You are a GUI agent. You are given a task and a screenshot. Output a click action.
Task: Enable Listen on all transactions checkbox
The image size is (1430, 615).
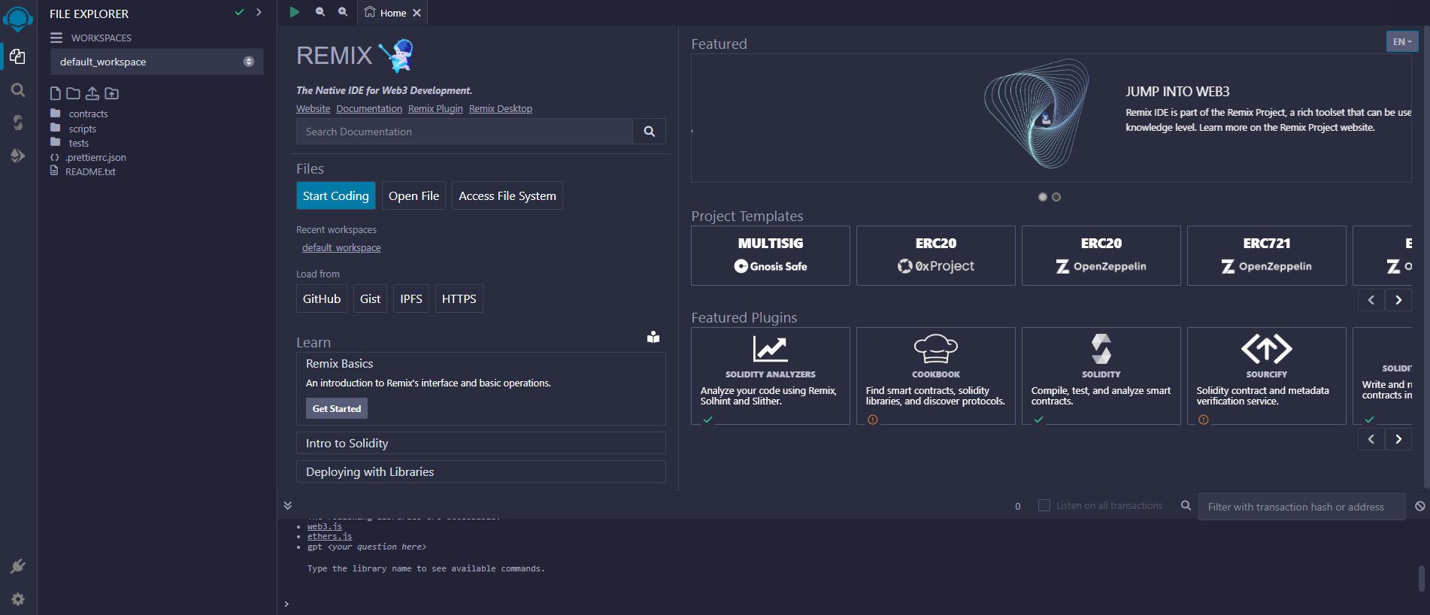tap(1044, 506)
